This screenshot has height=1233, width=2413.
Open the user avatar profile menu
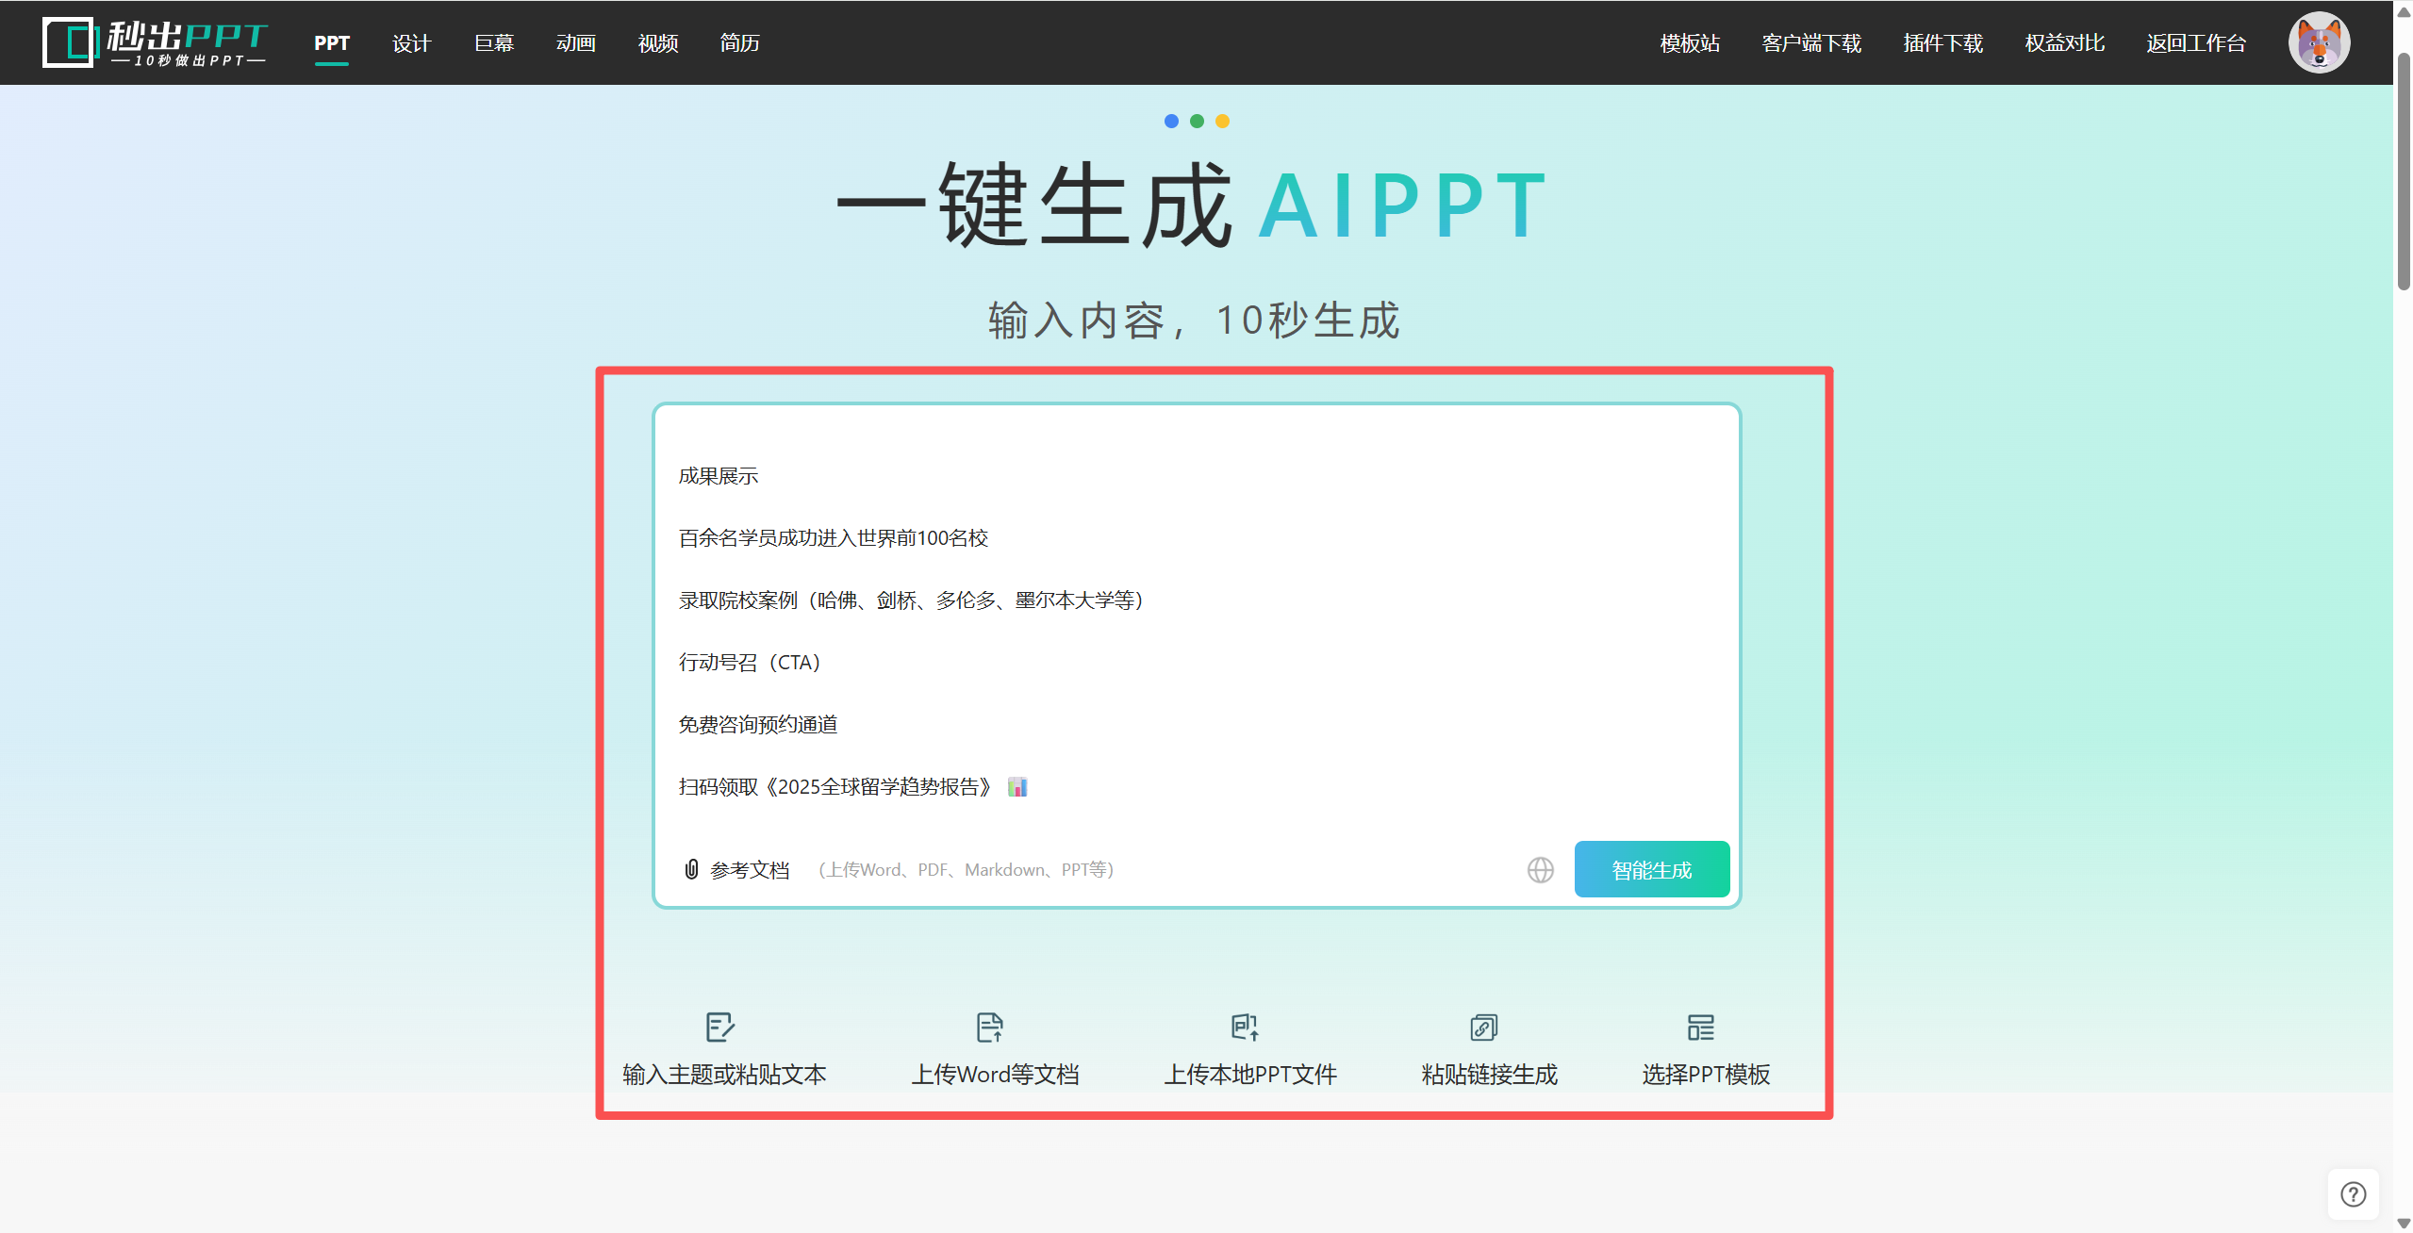click(2318, 42)
